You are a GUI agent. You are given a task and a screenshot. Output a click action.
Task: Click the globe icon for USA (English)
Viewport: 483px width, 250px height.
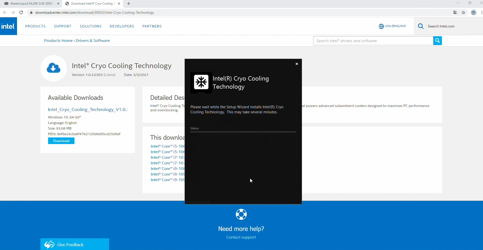coord(381,26)
